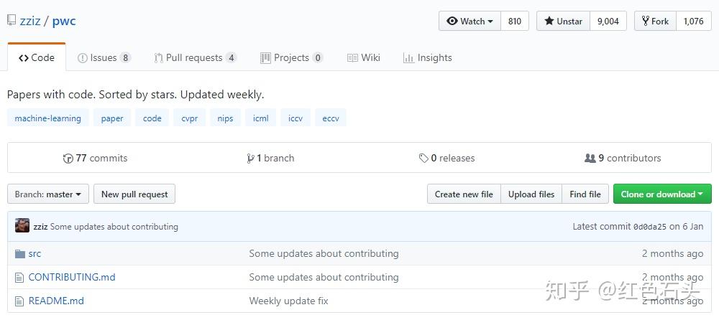This screenshot has height=320, width=719.
Task: Click the releases tag icon
Action: (x=423, y=159)
